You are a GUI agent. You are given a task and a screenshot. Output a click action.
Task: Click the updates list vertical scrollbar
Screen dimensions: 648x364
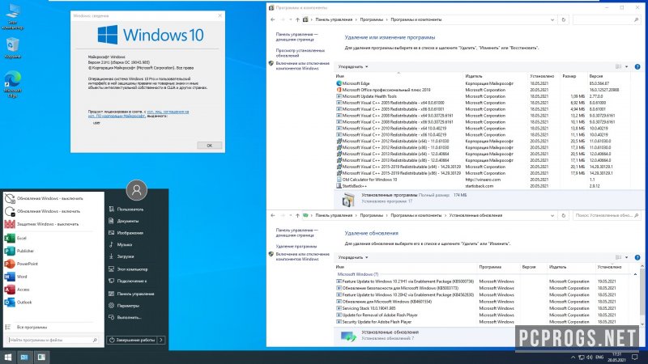(x=642, y=294)
